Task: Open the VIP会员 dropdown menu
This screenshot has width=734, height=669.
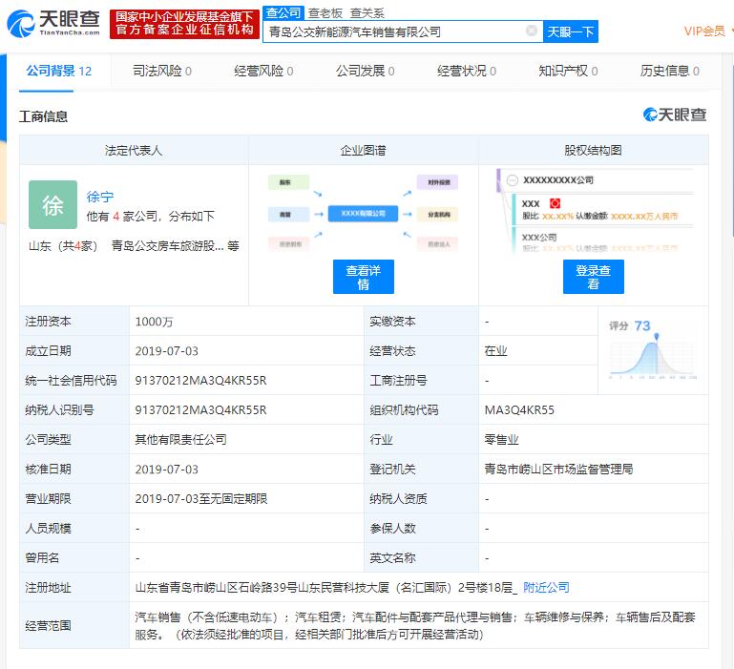Action: tap(707, 31)
